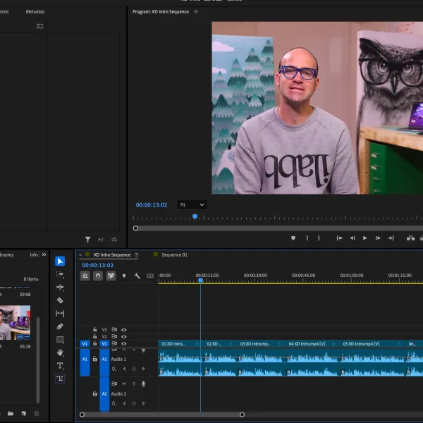This screenshot has width=423, height=423.
Task: Click the filter funnel icon
Action: [87, 239]
